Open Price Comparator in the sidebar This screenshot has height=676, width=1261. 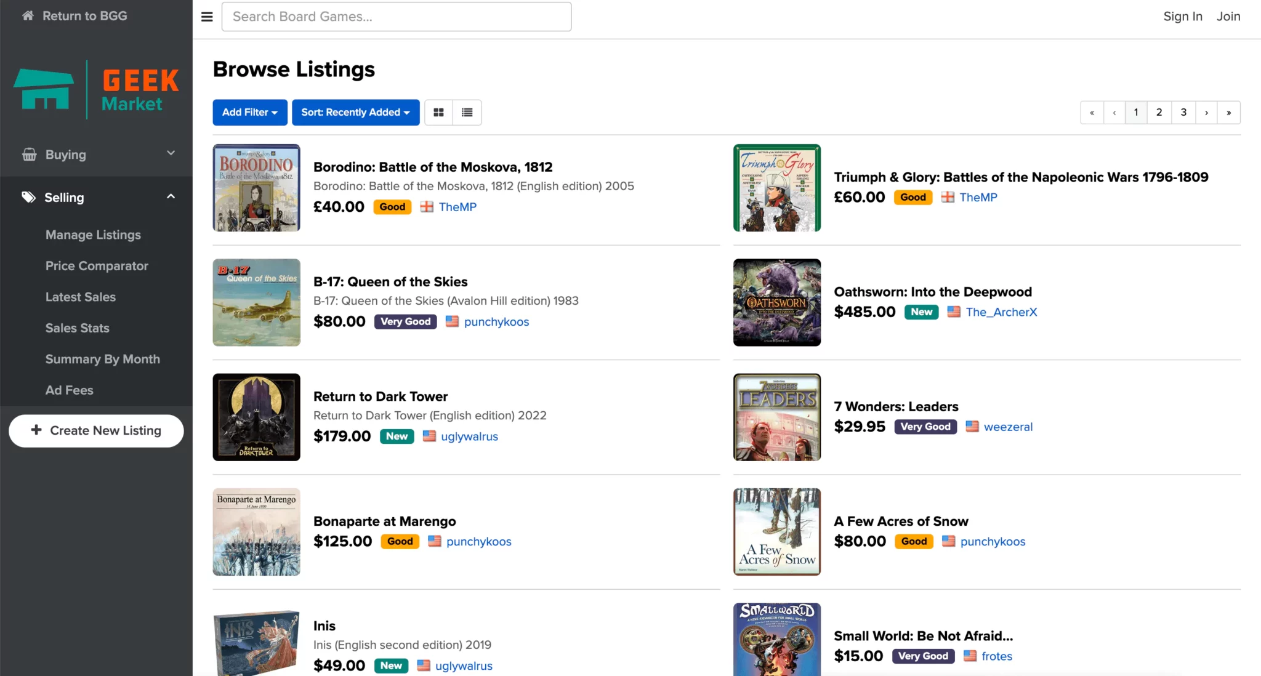click(97, 265)
